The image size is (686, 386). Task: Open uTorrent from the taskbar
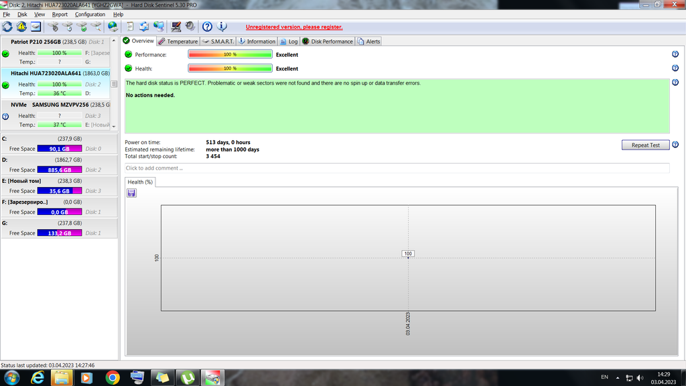tap(188, 377)
